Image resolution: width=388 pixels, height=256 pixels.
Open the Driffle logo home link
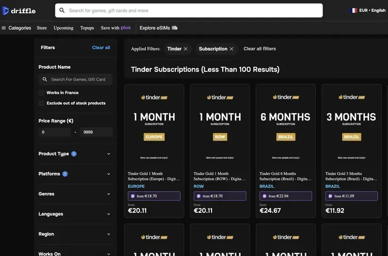pyautogui.click(x=19, y=11)
